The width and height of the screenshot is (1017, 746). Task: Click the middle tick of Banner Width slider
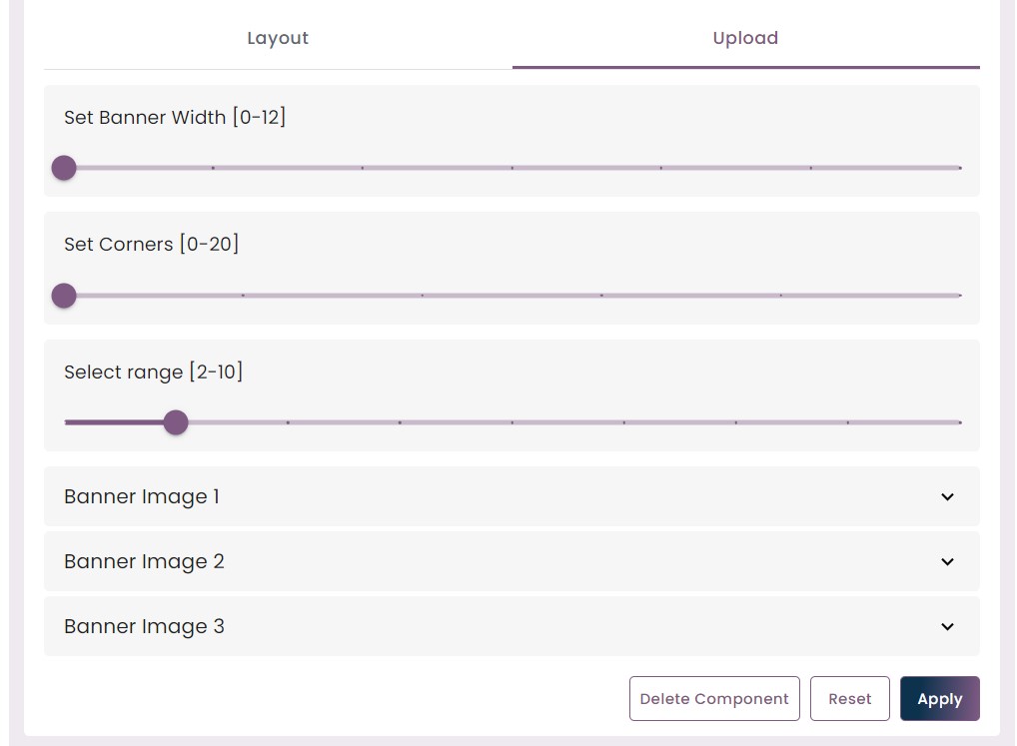(x=511, y=168)
